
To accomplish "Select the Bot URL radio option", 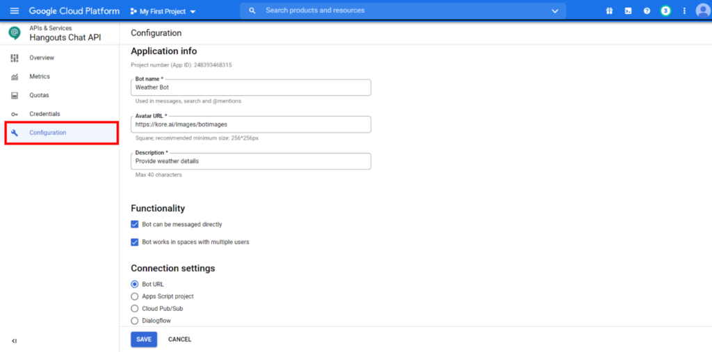I will (134, 284).
